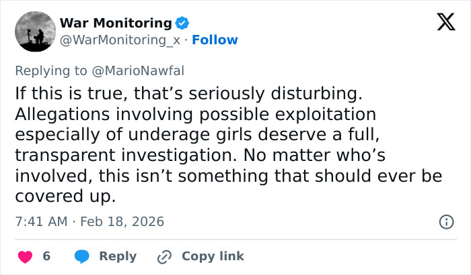Like the tweet with the heart icon
The height and width of the screenshot is (275, 471).
coord(25,256)
